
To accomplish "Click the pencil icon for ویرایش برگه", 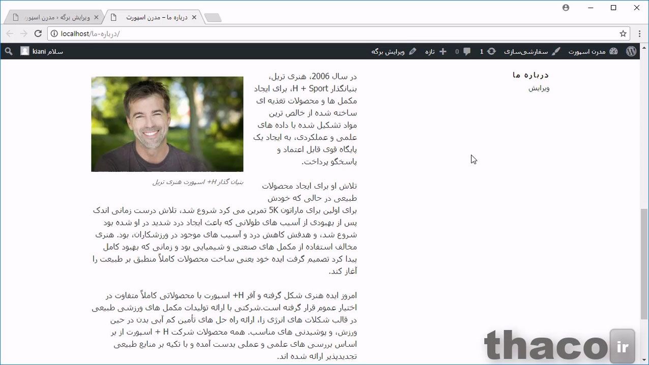I will pyautogui.click(x=412, y=51).
